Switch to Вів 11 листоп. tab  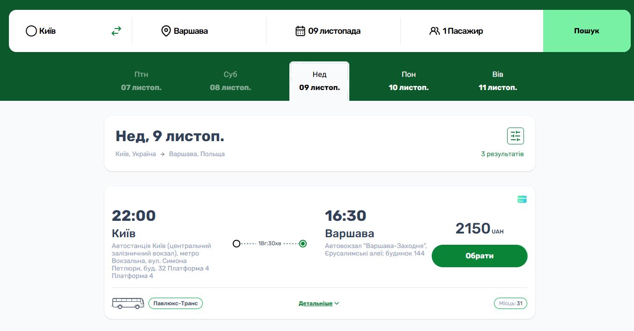coord(498,81)
